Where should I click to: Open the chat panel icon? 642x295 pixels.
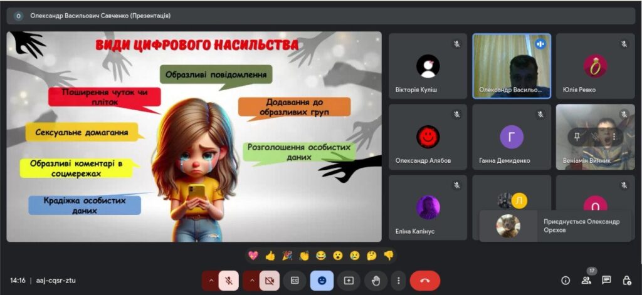click(x=606, y=280)
